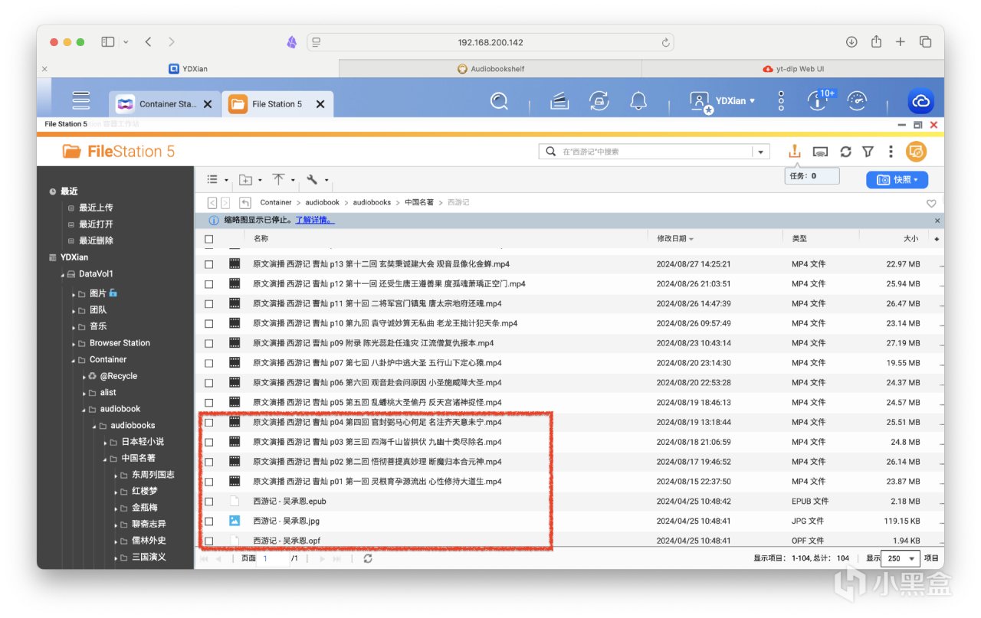Open the 快照 snapshot dropdown button
Screen dimensions: 981x618
point(897,179)
